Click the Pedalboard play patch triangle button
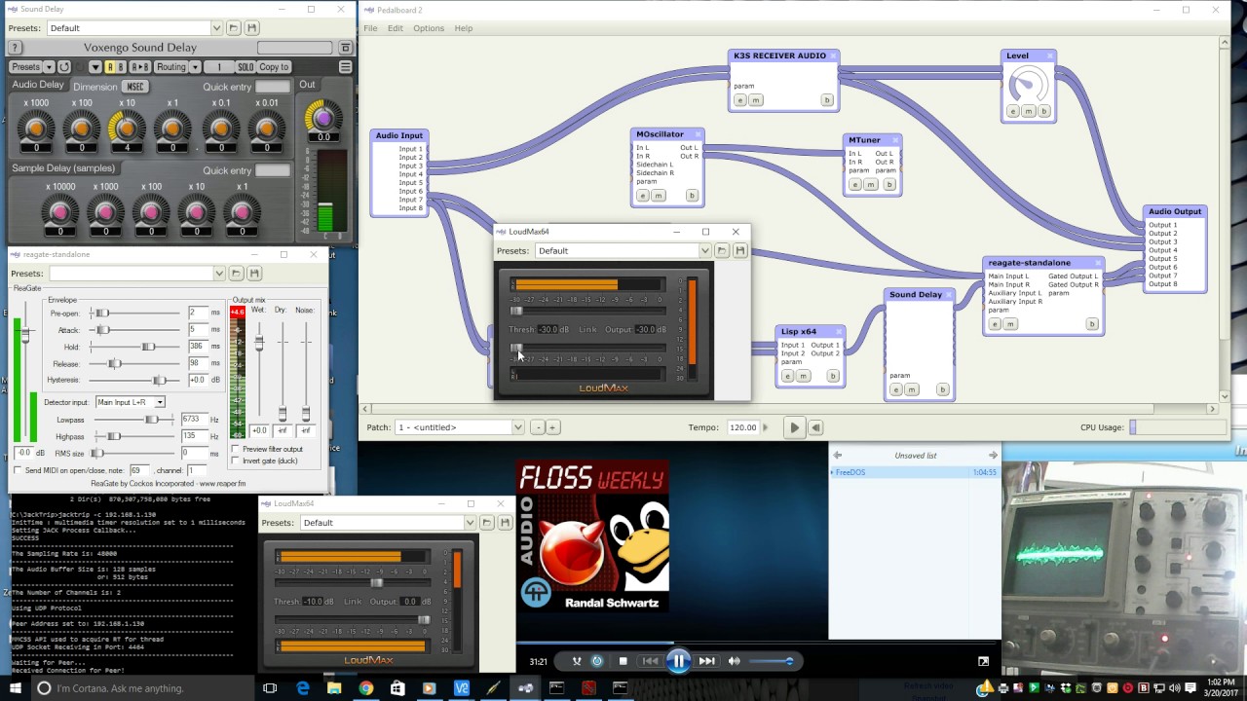The width and height of the screenshot is (1247, 701). [x=794, y=427]
